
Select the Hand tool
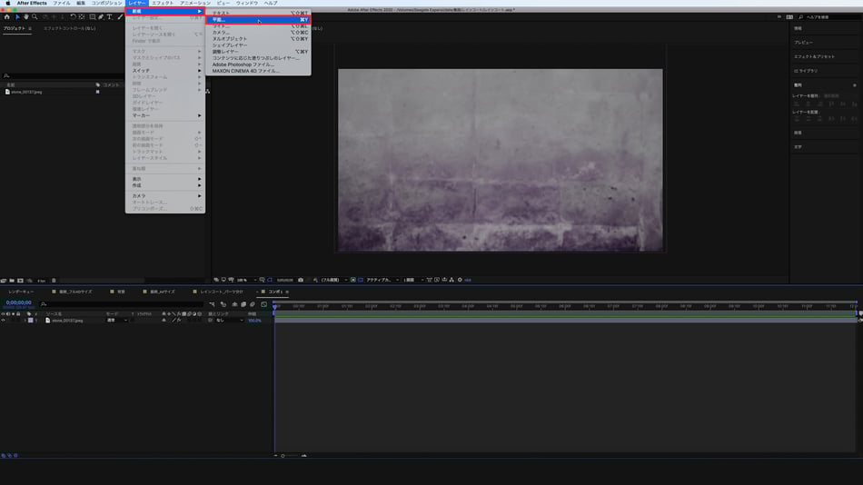[x=26, y=16]
